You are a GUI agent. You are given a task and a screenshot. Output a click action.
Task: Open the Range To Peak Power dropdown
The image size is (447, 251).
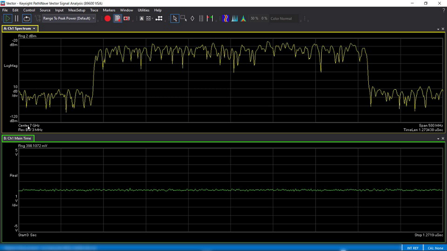[x=69, y=18]
